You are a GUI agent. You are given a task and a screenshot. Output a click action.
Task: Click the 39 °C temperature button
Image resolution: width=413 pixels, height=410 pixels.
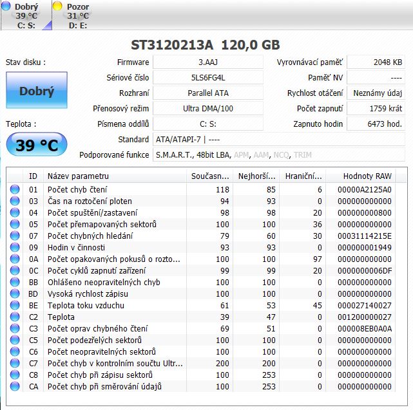(x=36, y=145)
